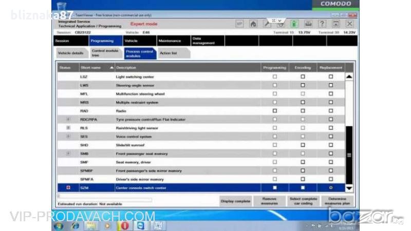The image size is (411, 231).
Task: Click the printer icon in toolbar
Action: (x=308, y=24)
